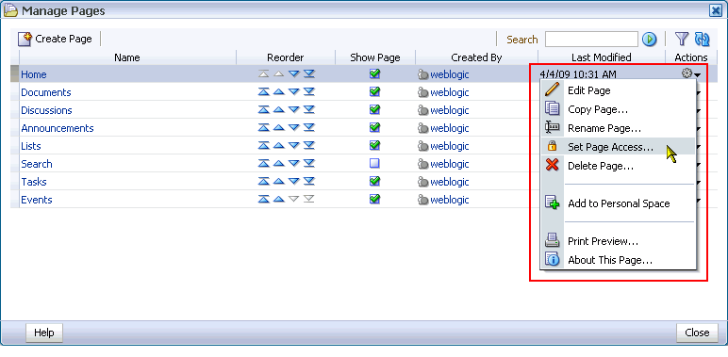Open the filter funnel icon
This screenshot has width=728, height=357.
tap(681, 39)
